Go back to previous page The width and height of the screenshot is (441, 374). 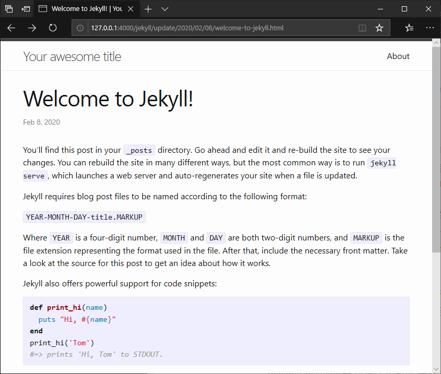(11, 28)
